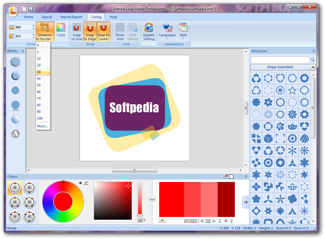
Task: Open the Sothink application menu orb
Action: [x=13, y=11]
